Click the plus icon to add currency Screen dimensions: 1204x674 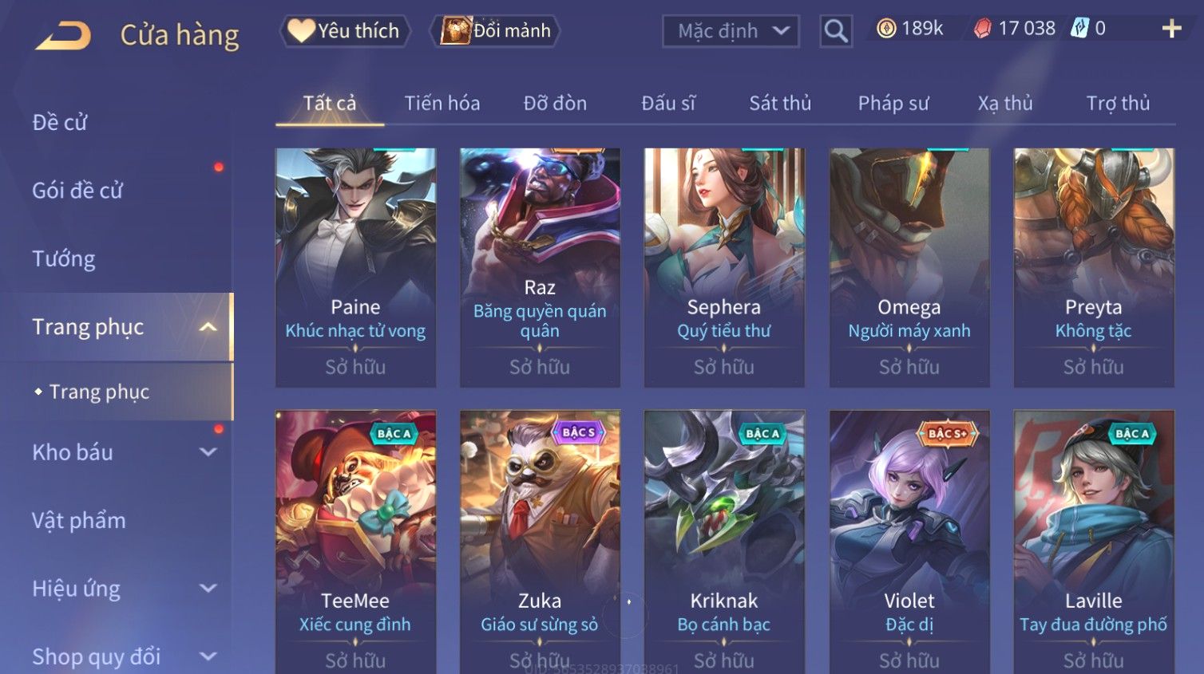pyautogui.click(x=1171, y=29)
